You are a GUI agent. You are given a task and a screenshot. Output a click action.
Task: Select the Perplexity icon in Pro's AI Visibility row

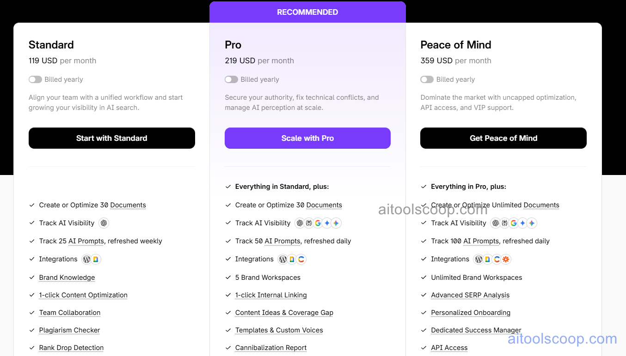tap(309, 223)
